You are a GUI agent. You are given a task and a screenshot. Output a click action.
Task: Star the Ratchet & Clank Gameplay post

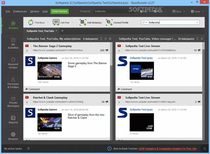click(x=27, y=102)
